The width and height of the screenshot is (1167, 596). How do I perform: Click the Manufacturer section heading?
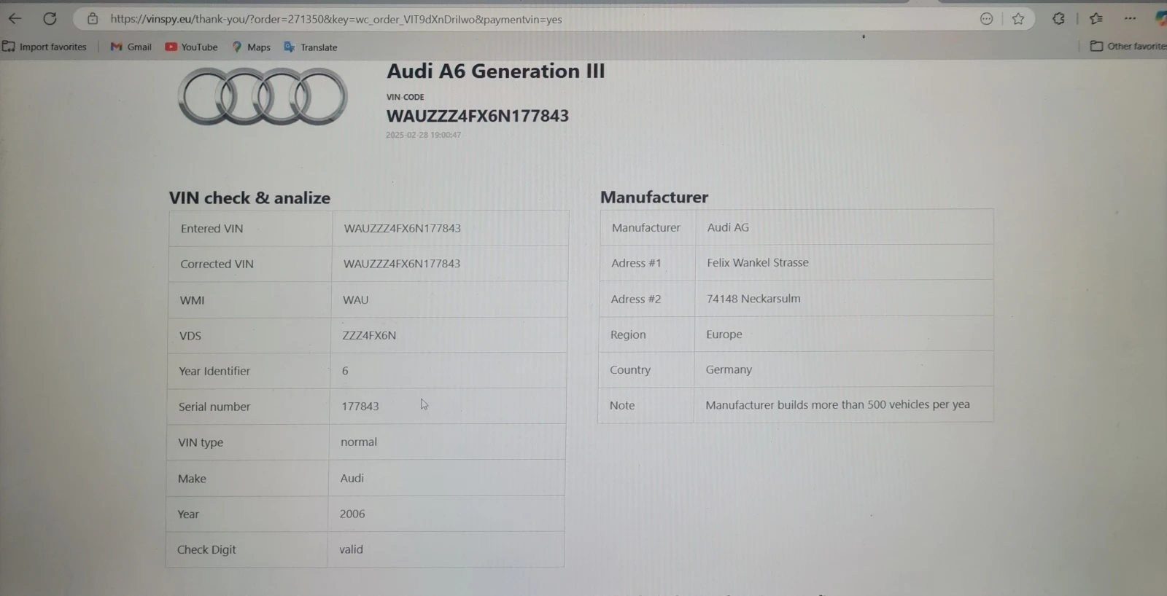(654, 197)
